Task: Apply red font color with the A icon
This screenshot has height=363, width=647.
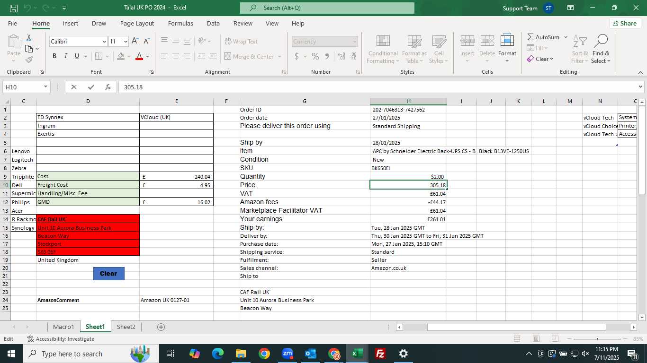Action: point(139,56)
